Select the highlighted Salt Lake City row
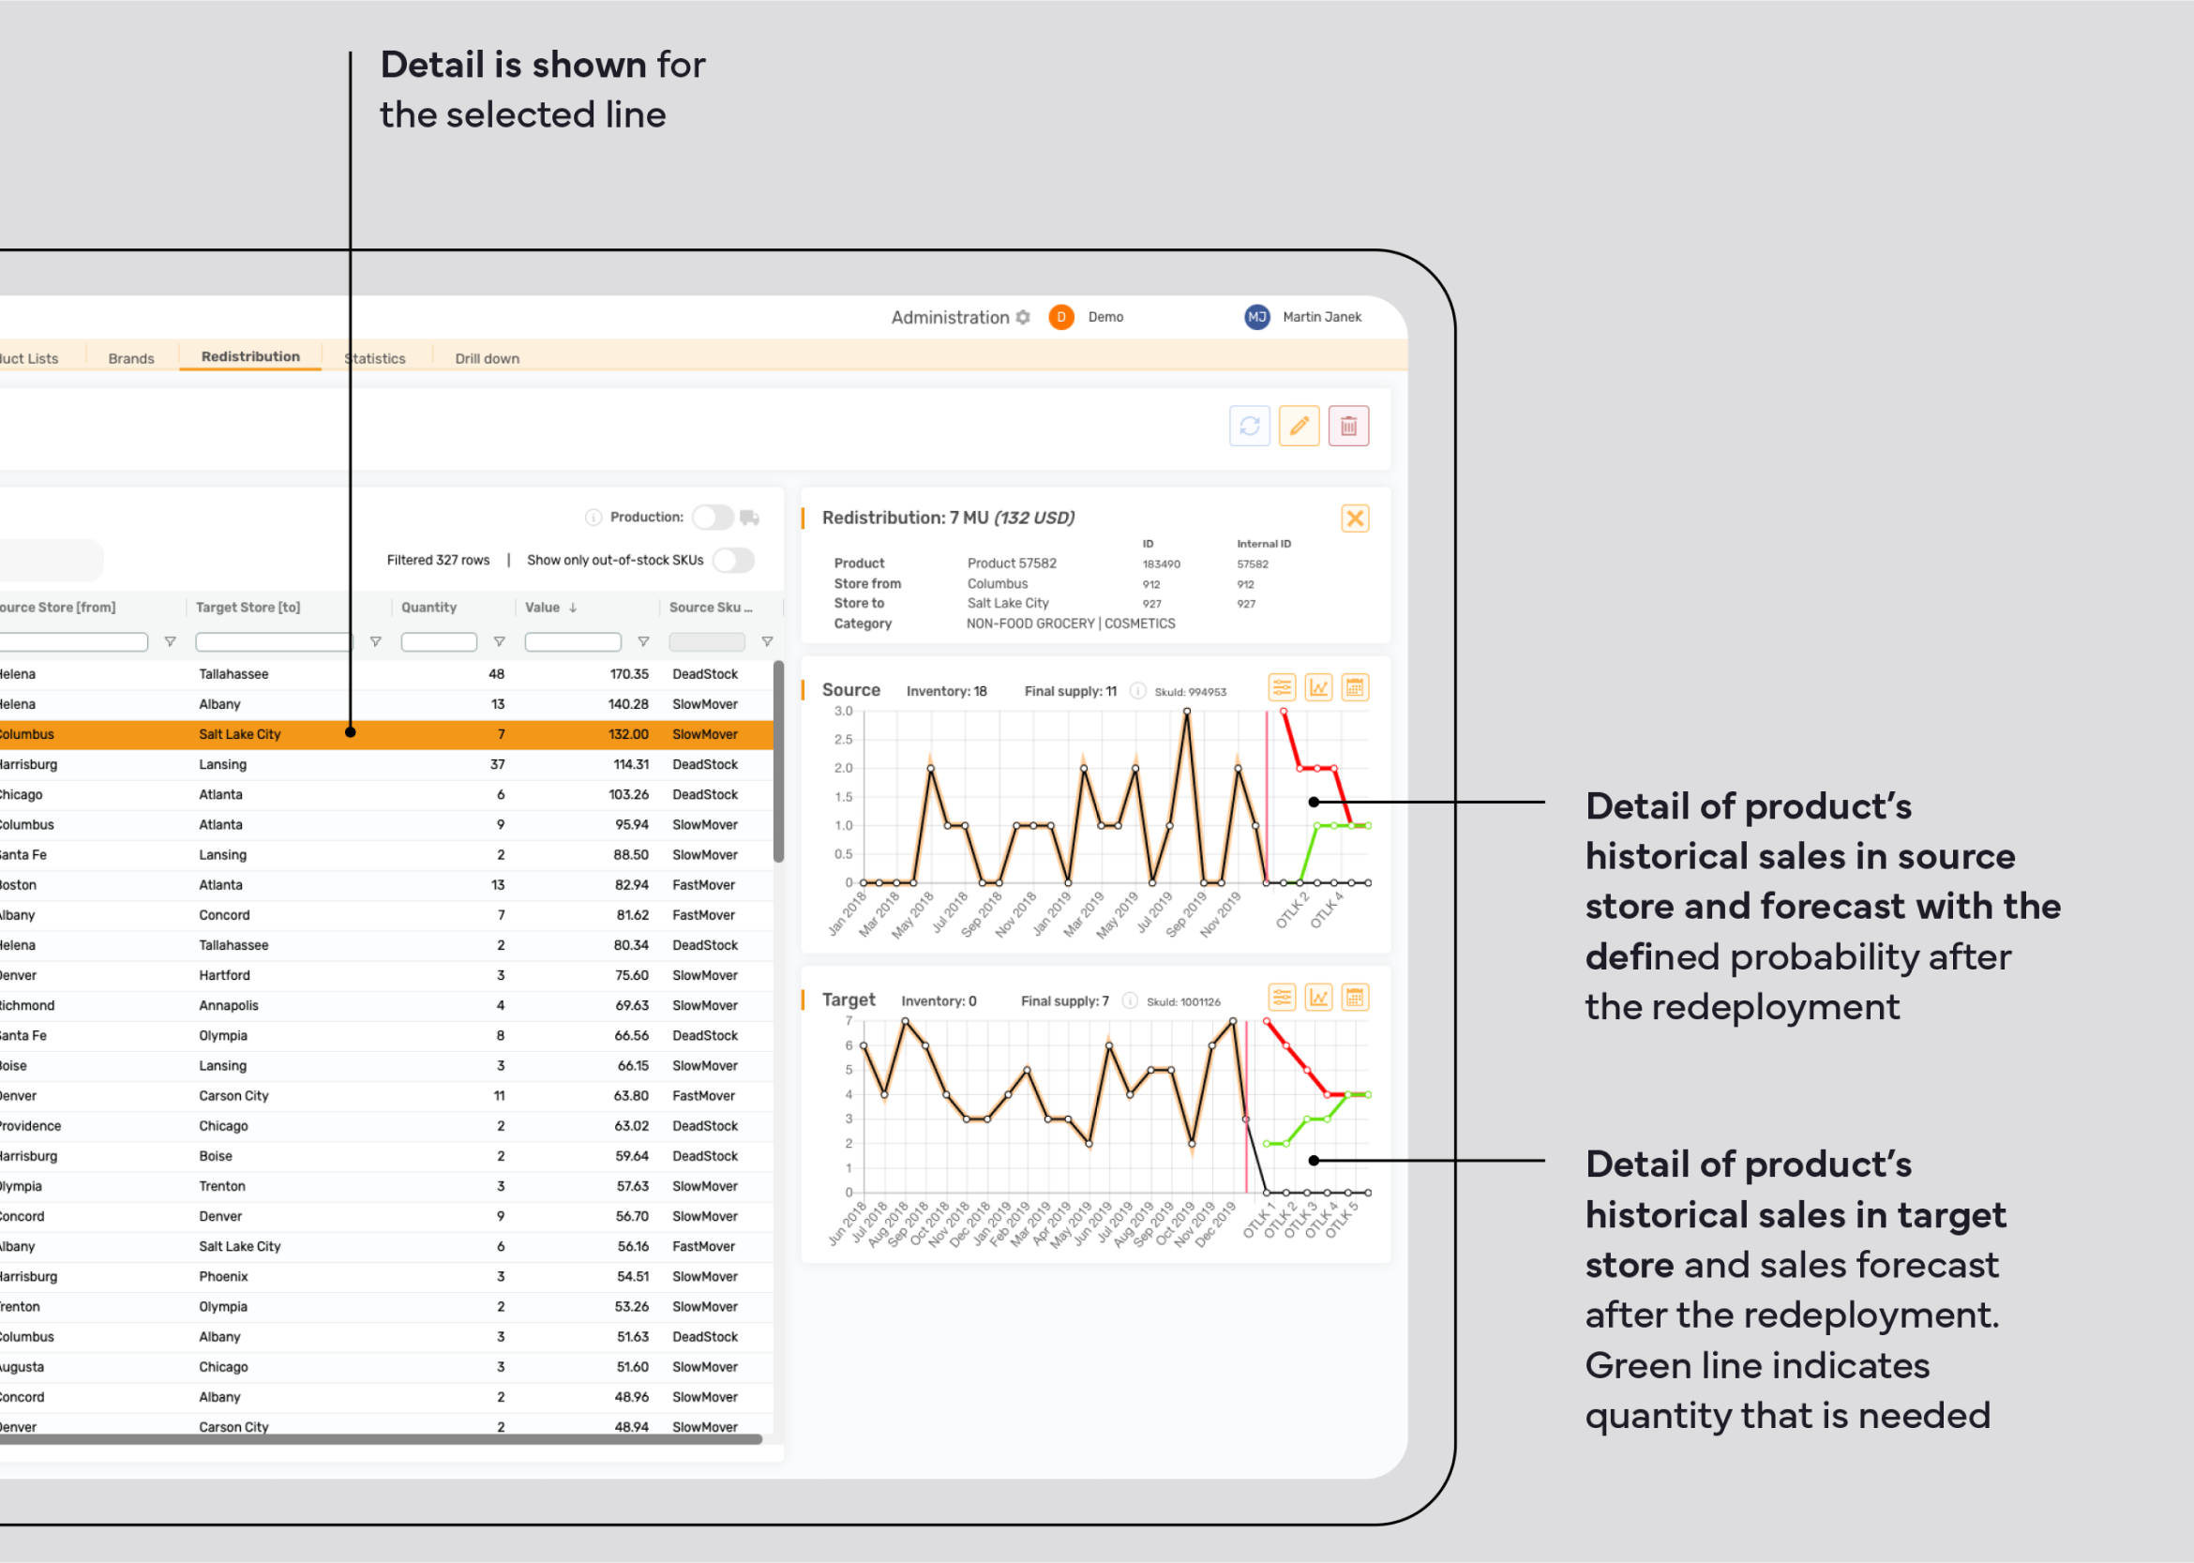Viewport: 2194px width, 1563px height. (x=386, y=734)
